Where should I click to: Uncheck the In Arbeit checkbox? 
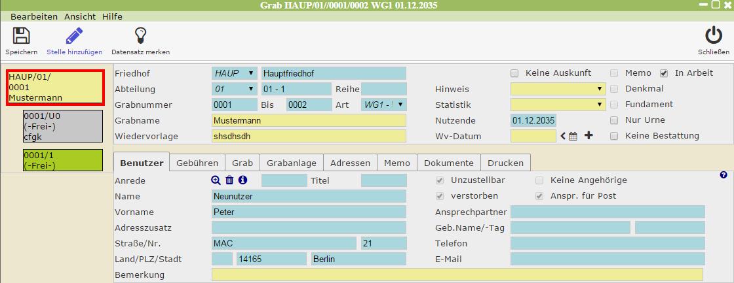664,73
